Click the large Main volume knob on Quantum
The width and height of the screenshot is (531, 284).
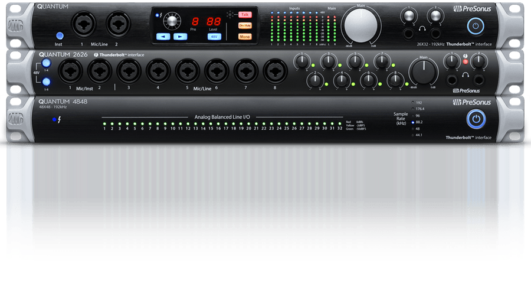(361, 25)
